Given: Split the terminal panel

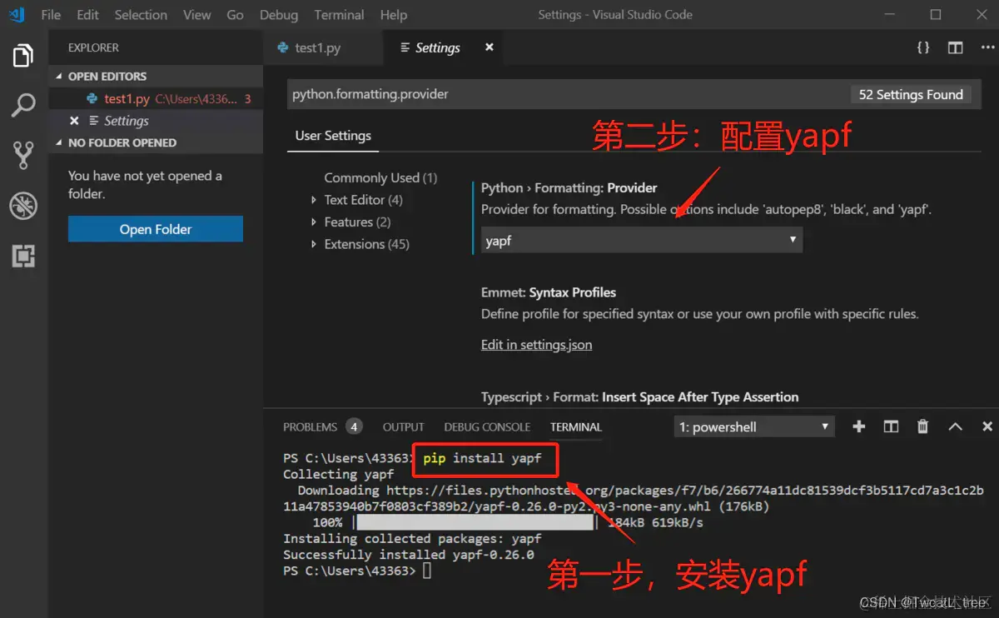Looking at the screenshot, I should point(891,426).
